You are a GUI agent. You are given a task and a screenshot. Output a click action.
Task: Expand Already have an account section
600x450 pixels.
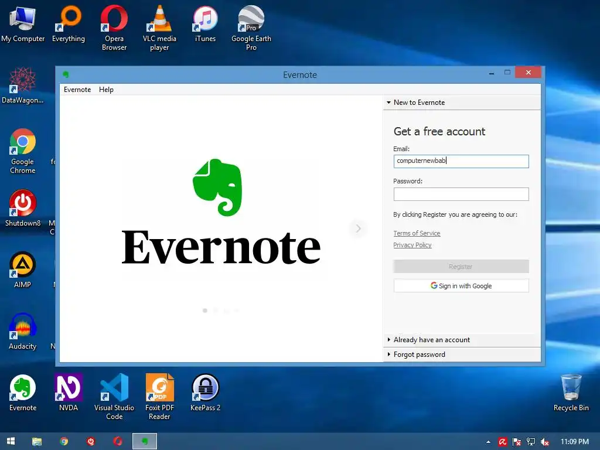(462, 340)
